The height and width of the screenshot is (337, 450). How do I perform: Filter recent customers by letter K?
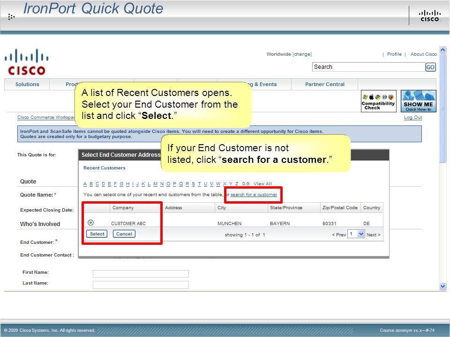[143, 183]
